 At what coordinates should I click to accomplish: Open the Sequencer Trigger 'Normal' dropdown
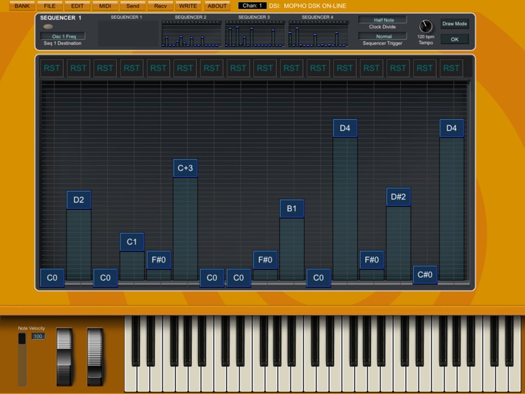[383, 36]
